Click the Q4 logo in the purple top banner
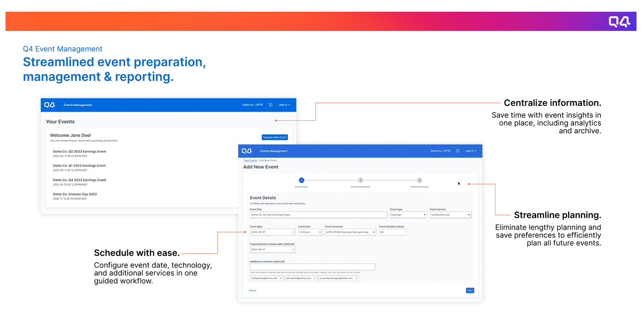Image resolution: width=642 pixels, height=335 pixels. coord(619,21)
